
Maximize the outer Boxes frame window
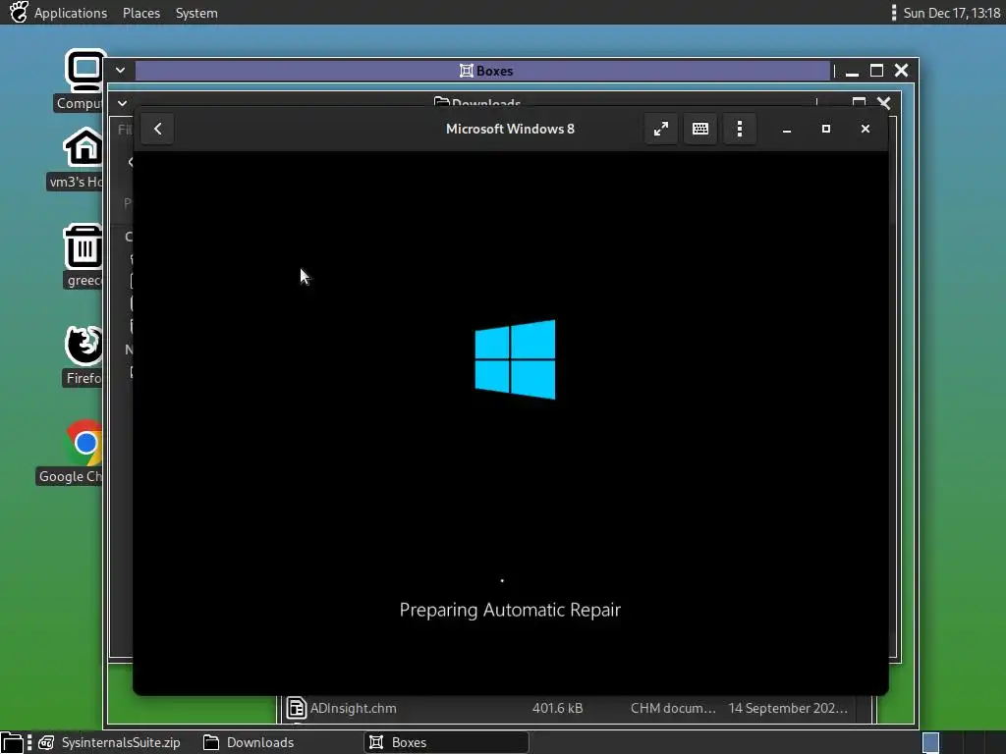coord(876,71)
